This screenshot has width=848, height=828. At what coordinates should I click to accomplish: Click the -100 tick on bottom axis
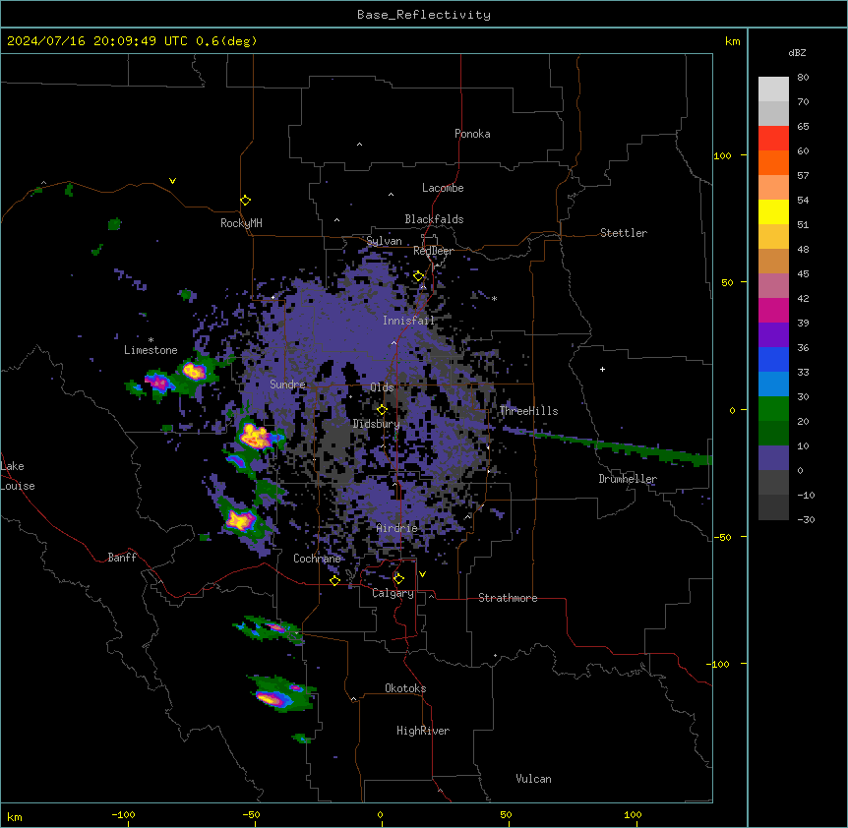click(x=123, y=815)
